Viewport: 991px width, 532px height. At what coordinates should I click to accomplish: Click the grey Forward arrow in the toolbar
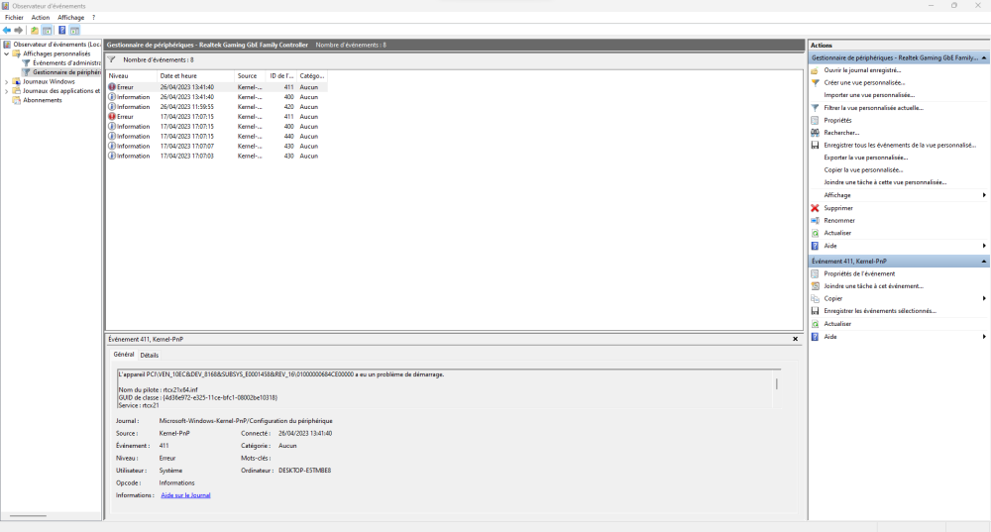point(18,31)
